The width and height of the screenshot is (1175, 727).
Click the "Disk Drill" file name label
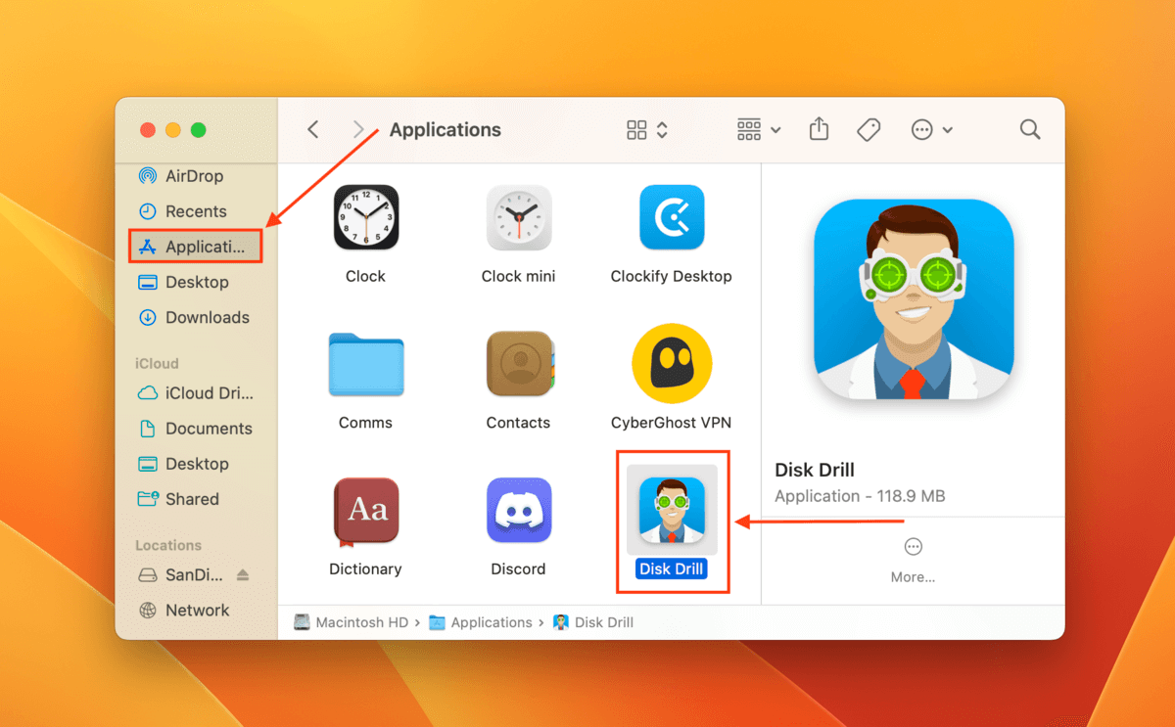(671, 568)
